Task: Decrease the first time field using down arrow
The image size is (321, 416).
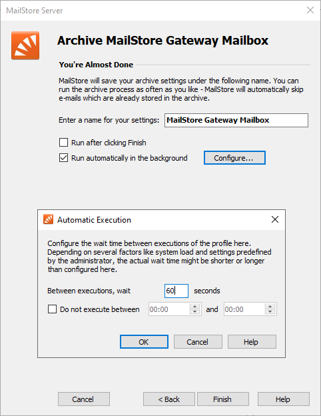Action: pos(195,312)
